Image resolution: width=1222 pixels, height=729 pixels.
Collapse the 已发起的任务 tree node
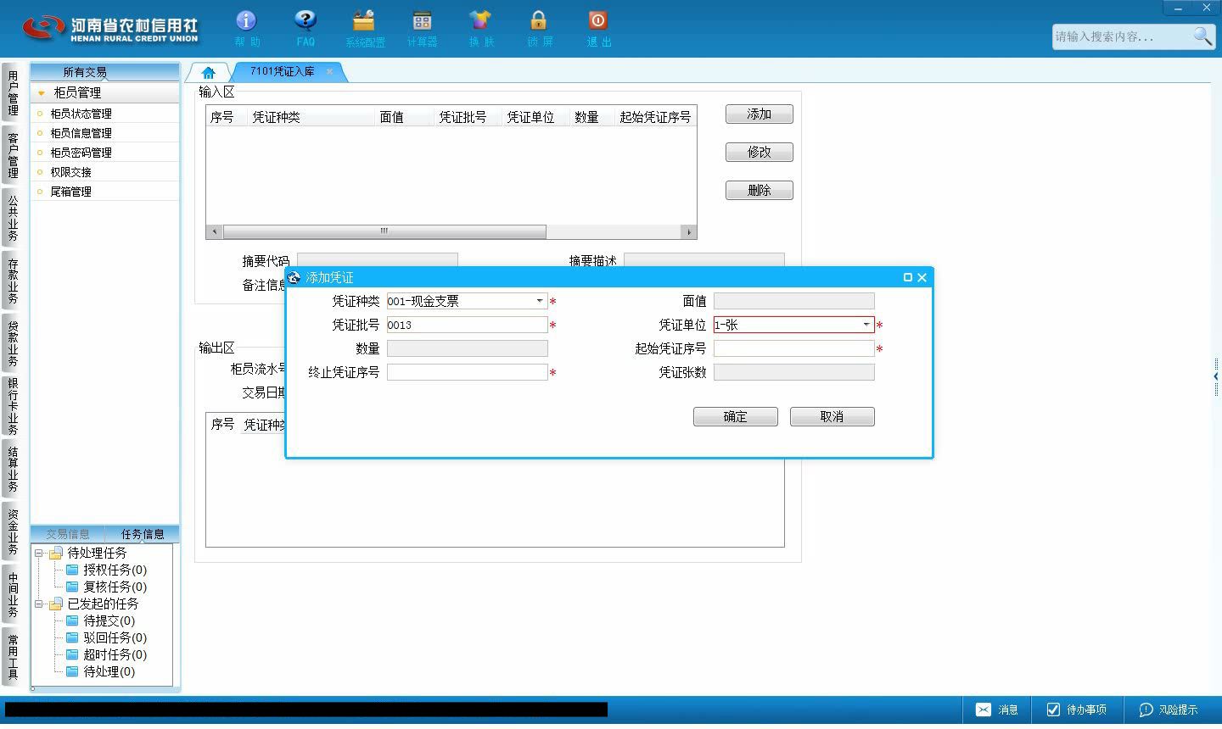click(x=38, y=604)
